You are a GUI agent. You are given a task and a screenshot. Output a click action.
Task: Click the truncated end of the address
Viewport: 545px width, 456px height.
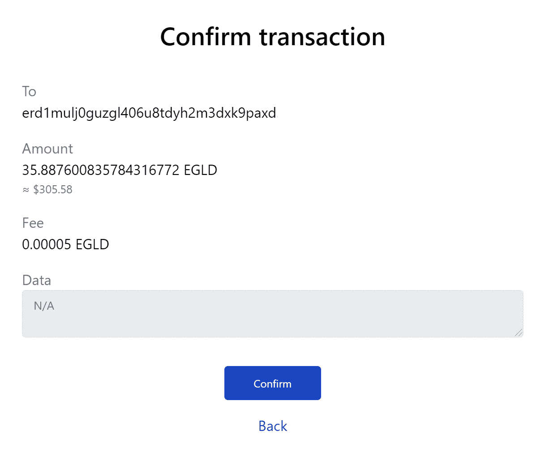click(x=271, y=113)
